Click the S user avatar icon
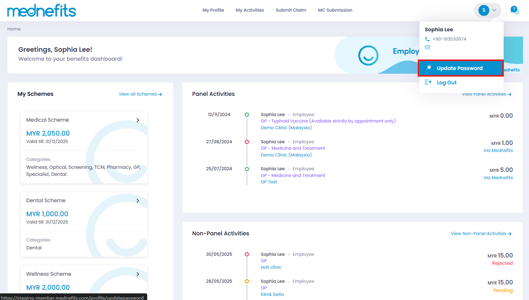The image size is (529, 300). (483, 10)
